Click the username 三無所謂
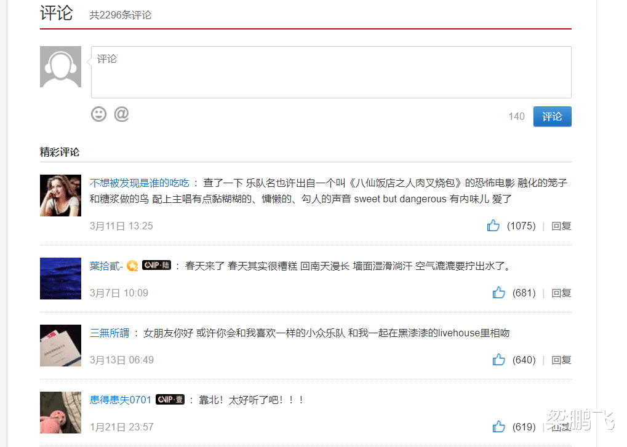 pyautogui.click(x=110, y=332)
